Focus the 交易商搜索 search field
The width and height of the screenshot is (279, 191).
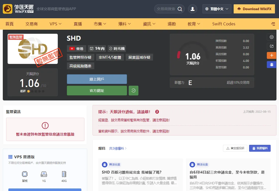[166, 9]
